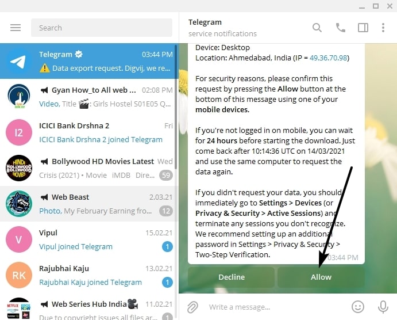Screen dimensions: 397x320
Task: Click the pink I2 avatar
Action: [19, 132]
